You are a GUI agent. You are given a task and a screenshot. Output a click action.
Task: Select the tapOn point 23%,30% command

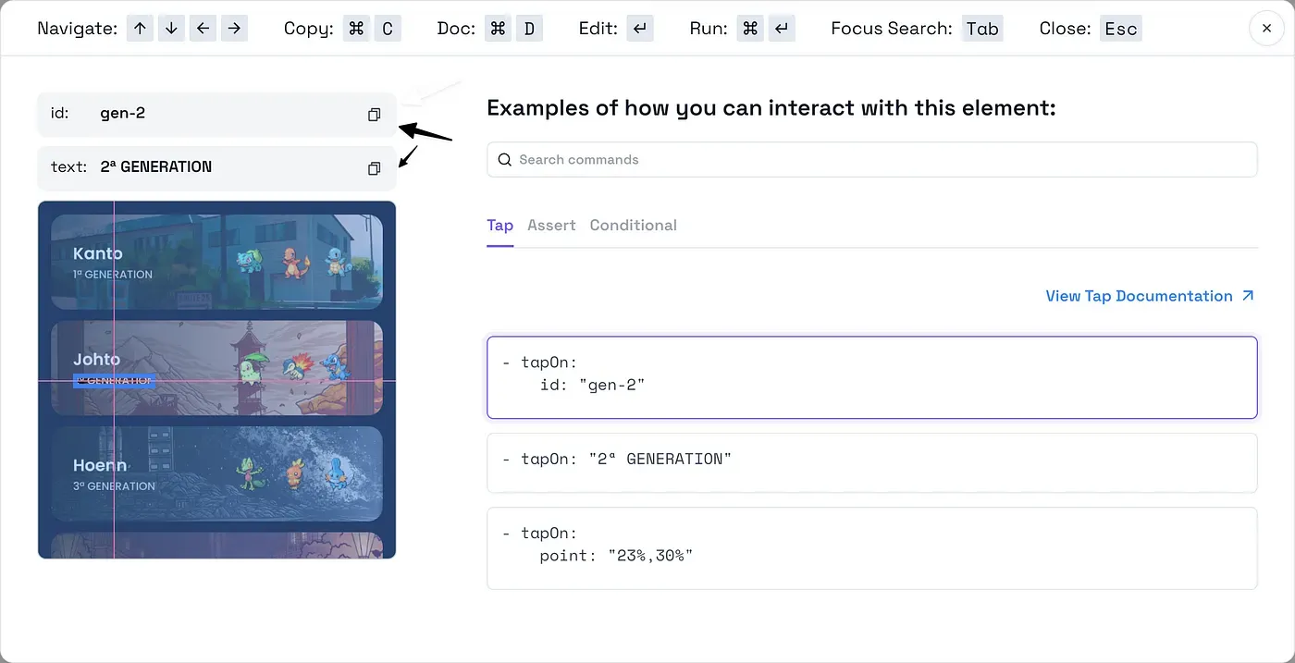[x=871, y=547]
